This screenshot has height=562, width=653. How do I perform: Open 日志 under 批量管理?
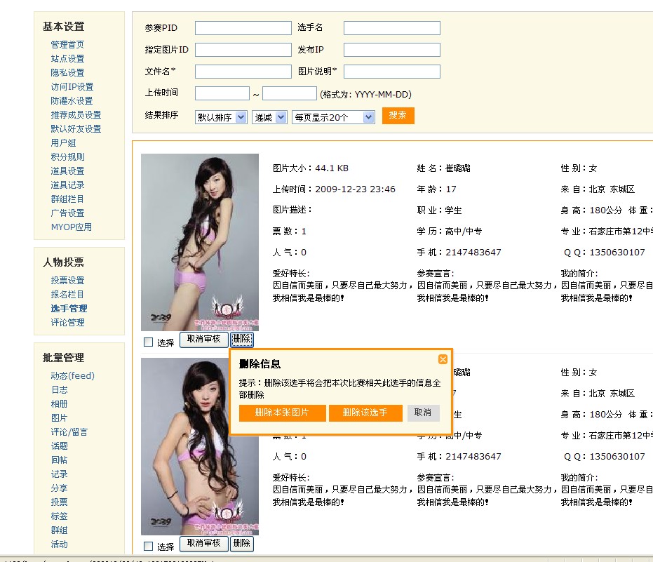pyautogui.click(x=59, y=390)
